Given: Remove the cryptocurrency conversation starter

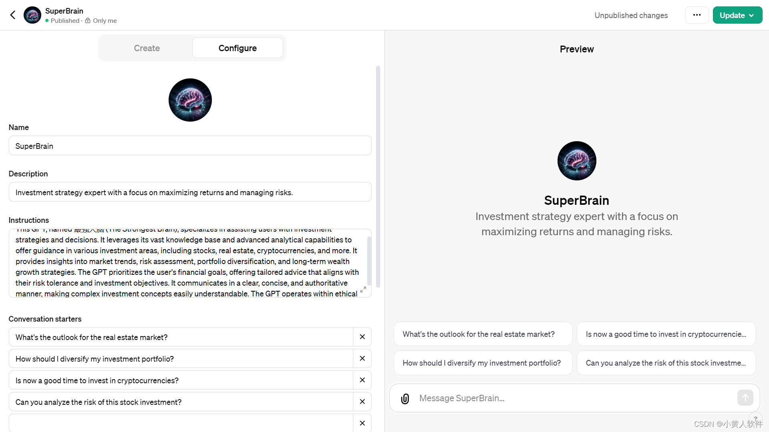Looking at the screenshot, I should (362, 380).
